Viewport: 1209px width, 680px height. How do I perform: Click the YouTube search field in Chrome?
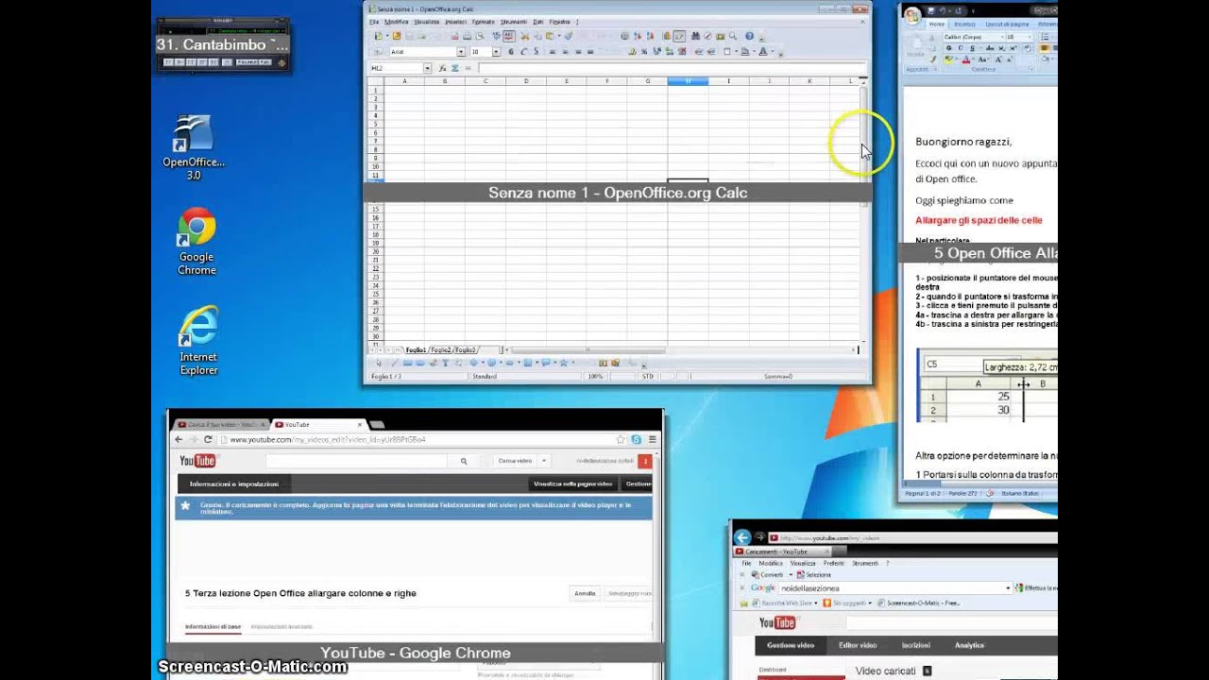coord(357,461)
